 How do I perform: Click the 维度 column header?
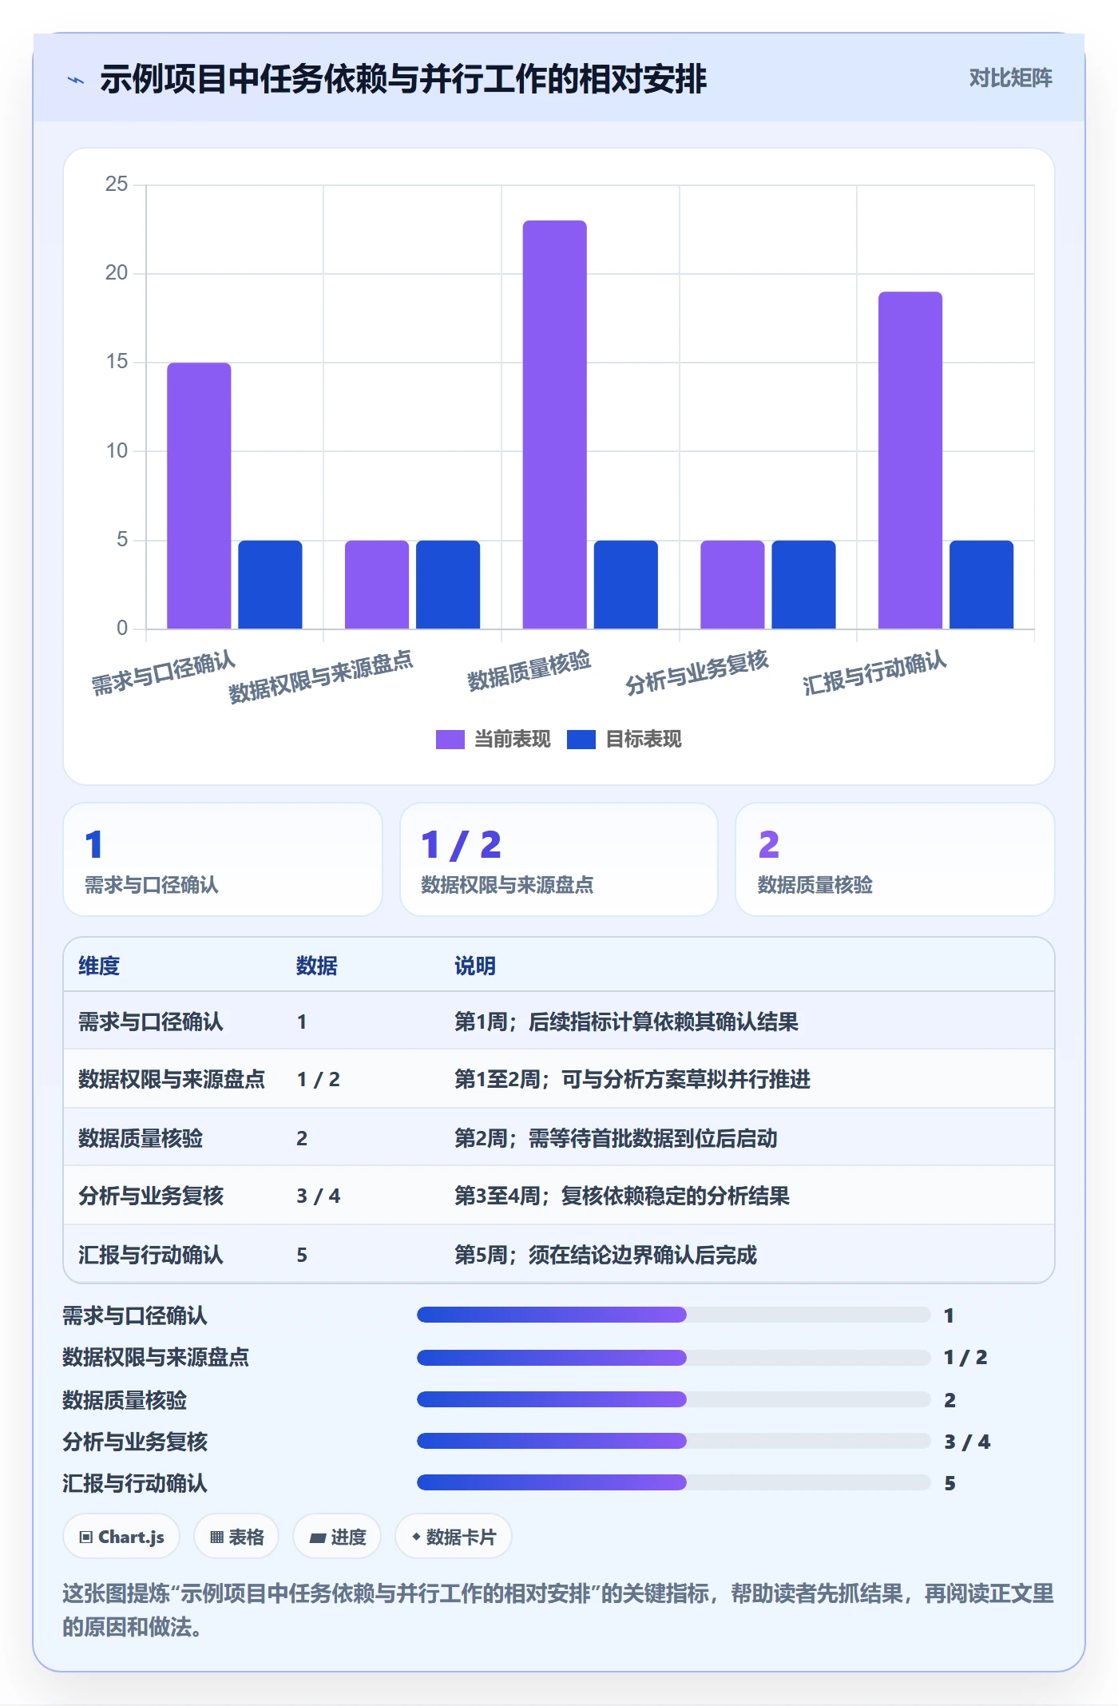coord(99,966)
